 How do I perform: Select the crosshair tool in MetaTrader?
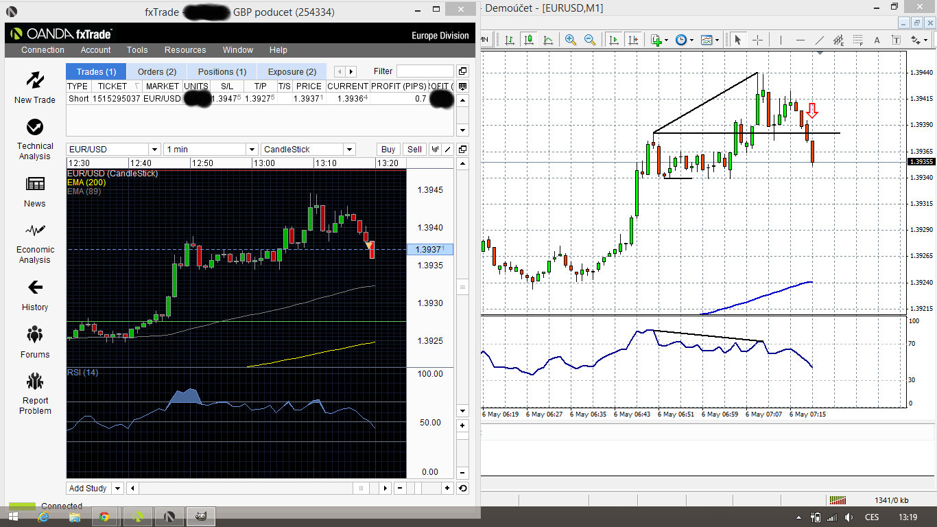pyautogui.click(x=758, y=40)
